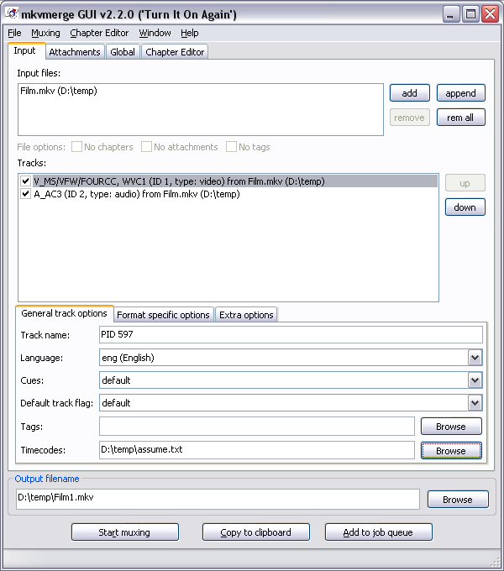Image resolution: width=504 pixels, height=571 pixels.
Task: Click the add input file button
Action: coord(409,93)
